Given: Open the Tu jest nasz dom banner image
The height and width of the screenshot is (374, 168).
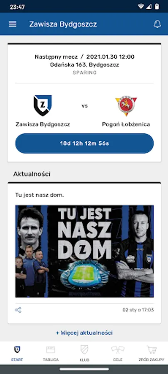Looking at the screenshot, I should tap(84, 251).
